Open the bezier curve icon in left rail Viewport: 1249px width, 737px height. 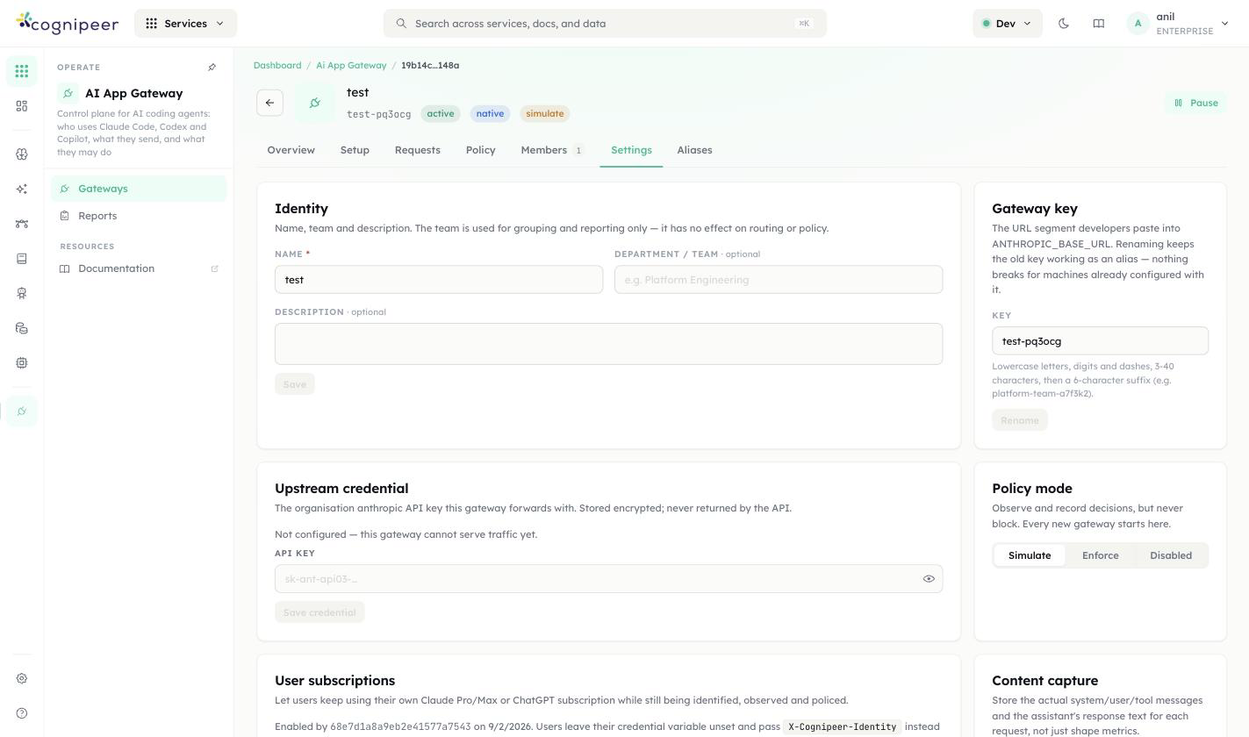coord(22,224)
